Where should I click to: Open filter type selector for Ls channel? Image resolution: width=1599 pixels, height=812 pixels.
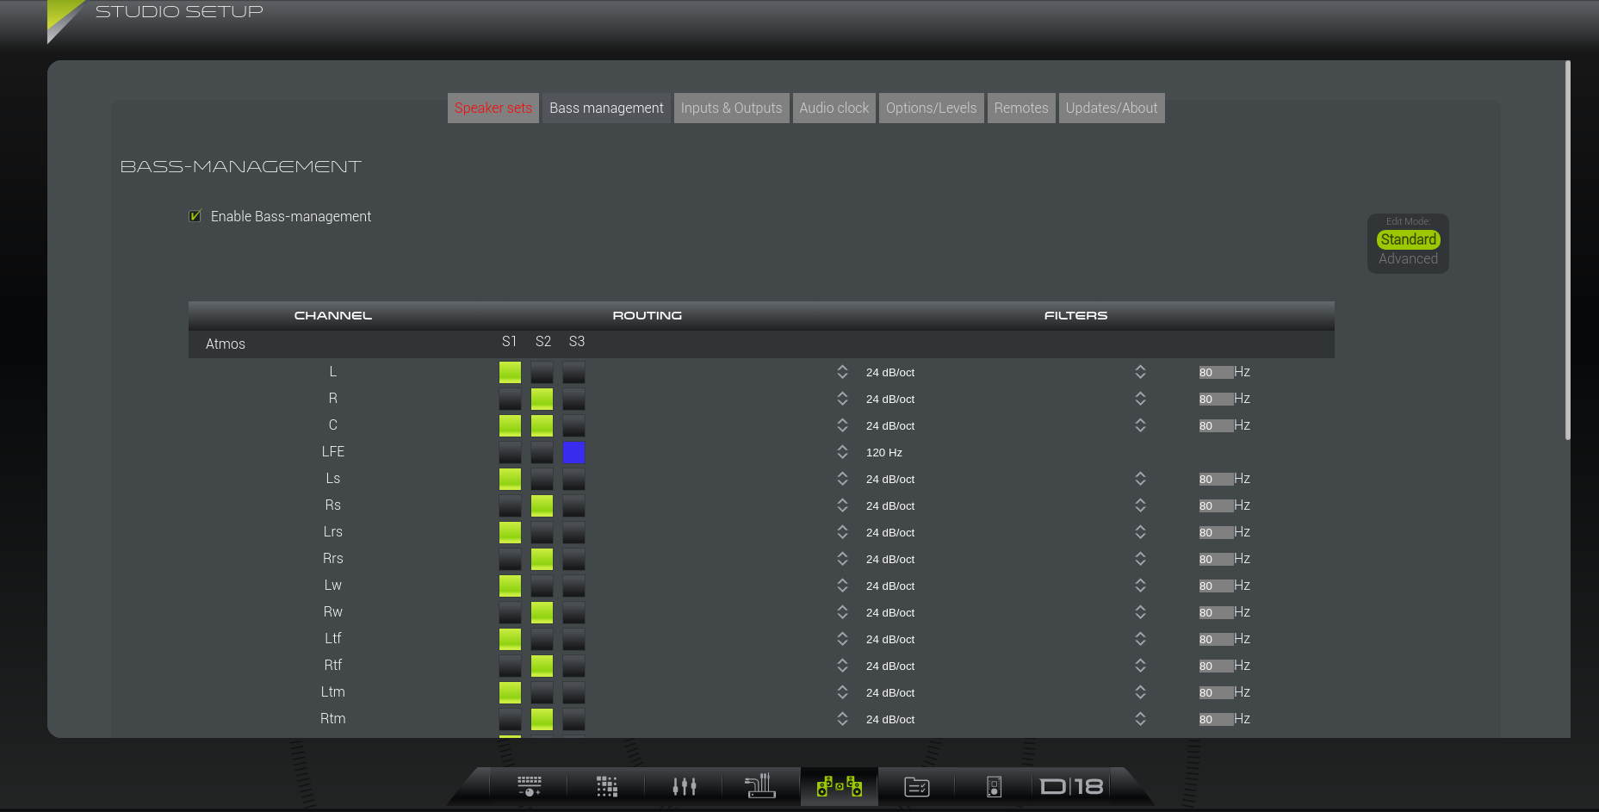[1140, 479]
